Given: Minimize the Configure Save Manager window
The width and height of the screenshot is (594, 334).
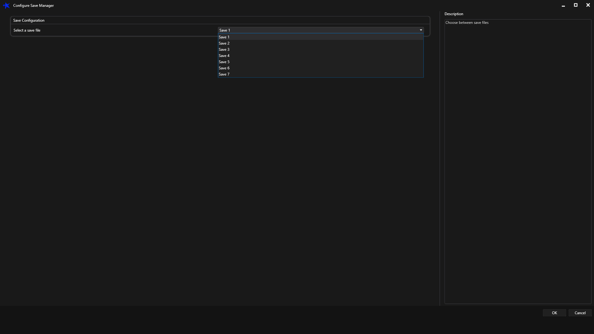Looking at the screenshot, I should click(563, 5).
